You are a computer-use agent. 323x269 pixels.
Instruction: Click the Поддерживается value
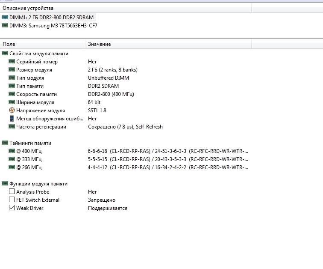click(x=108, y=208)
